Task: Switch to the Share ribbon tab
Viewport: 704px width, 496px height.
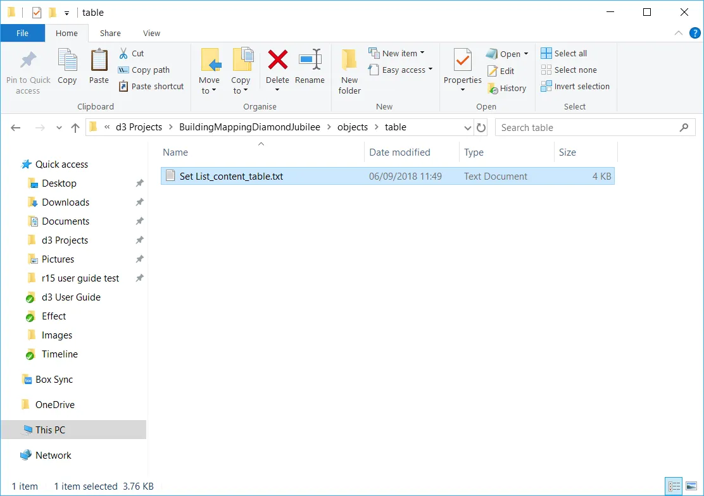Action: [110, 33]
